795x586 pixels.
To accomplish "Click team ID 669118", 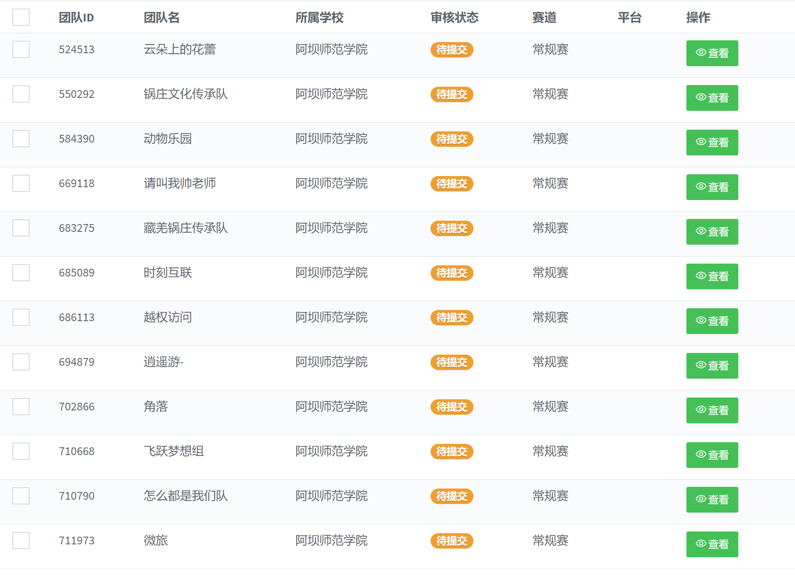I will click(x=76, y=183).
